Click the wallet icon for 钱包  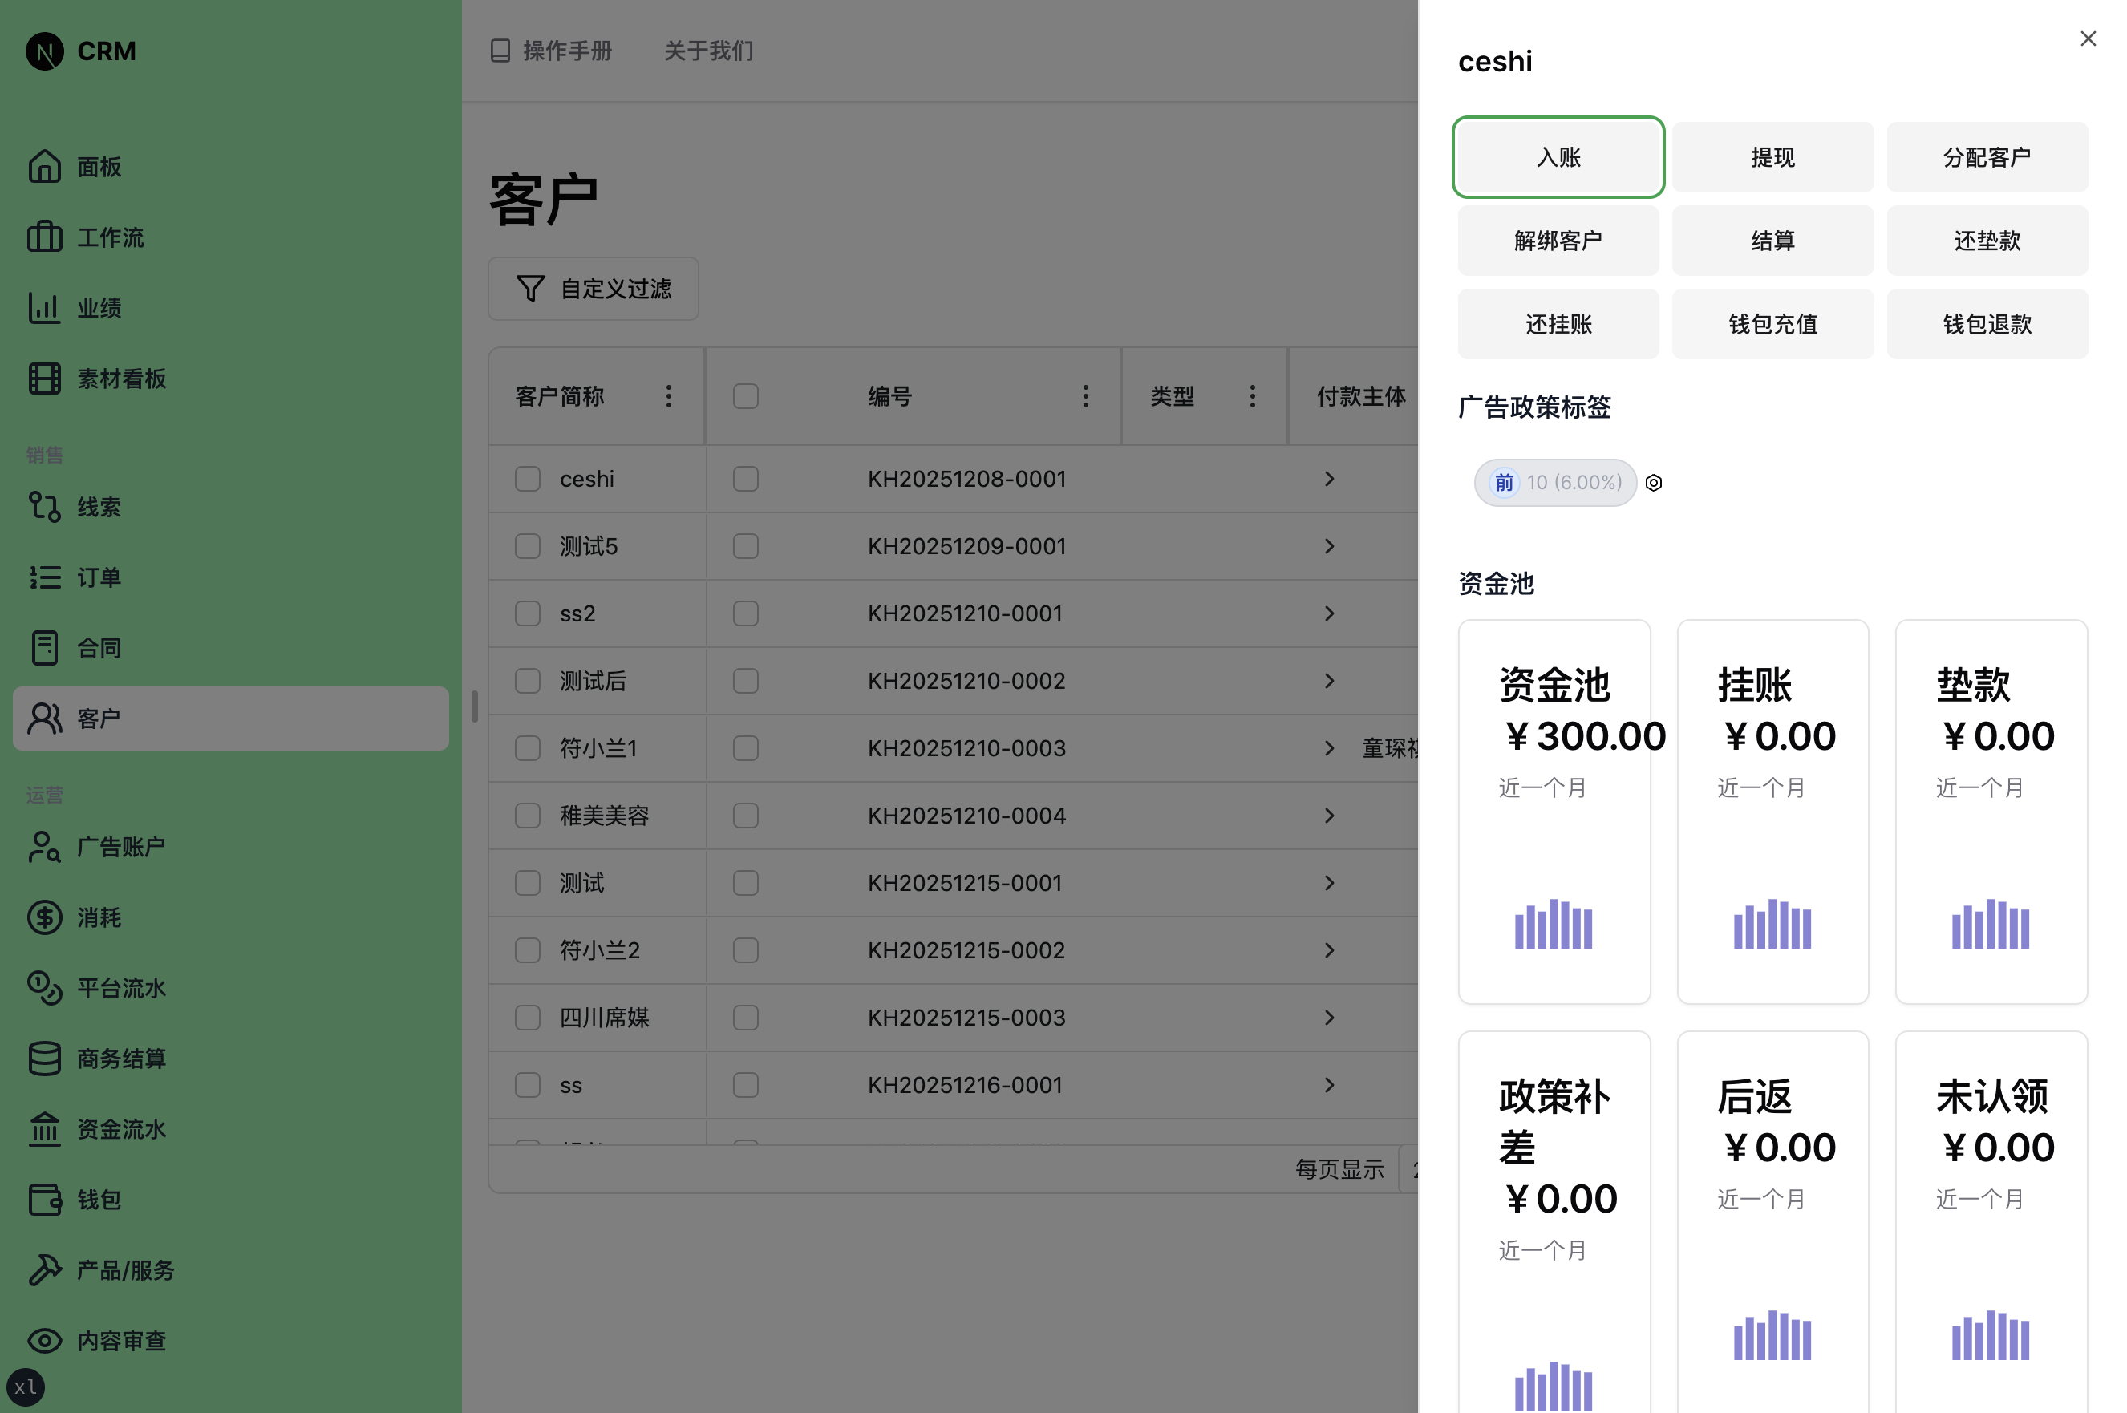tap(44, 1200)
